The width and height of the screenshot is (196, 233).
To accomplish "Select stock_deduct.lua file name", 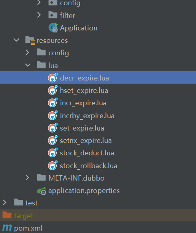I will 87,153.
